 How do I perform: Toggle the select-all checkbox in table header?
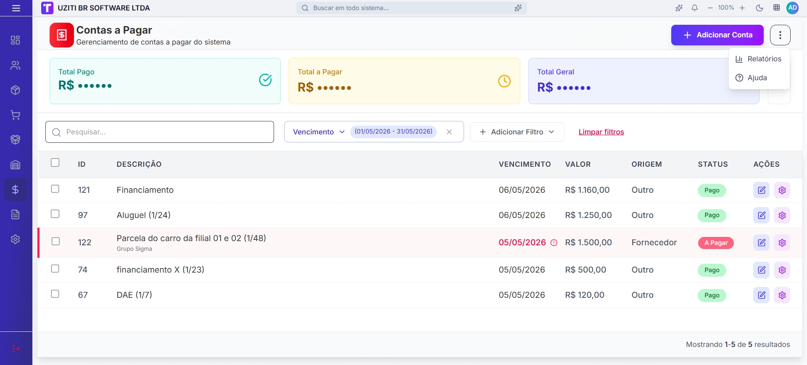click(55, 163)
